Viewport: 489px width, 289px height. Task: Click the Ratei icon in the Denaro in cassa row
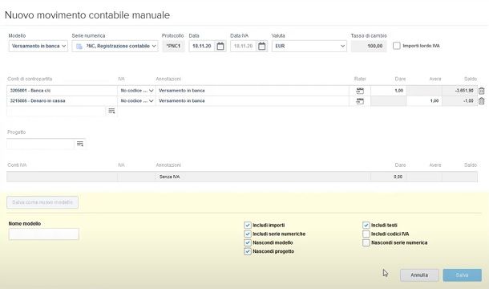pos(360,101)
